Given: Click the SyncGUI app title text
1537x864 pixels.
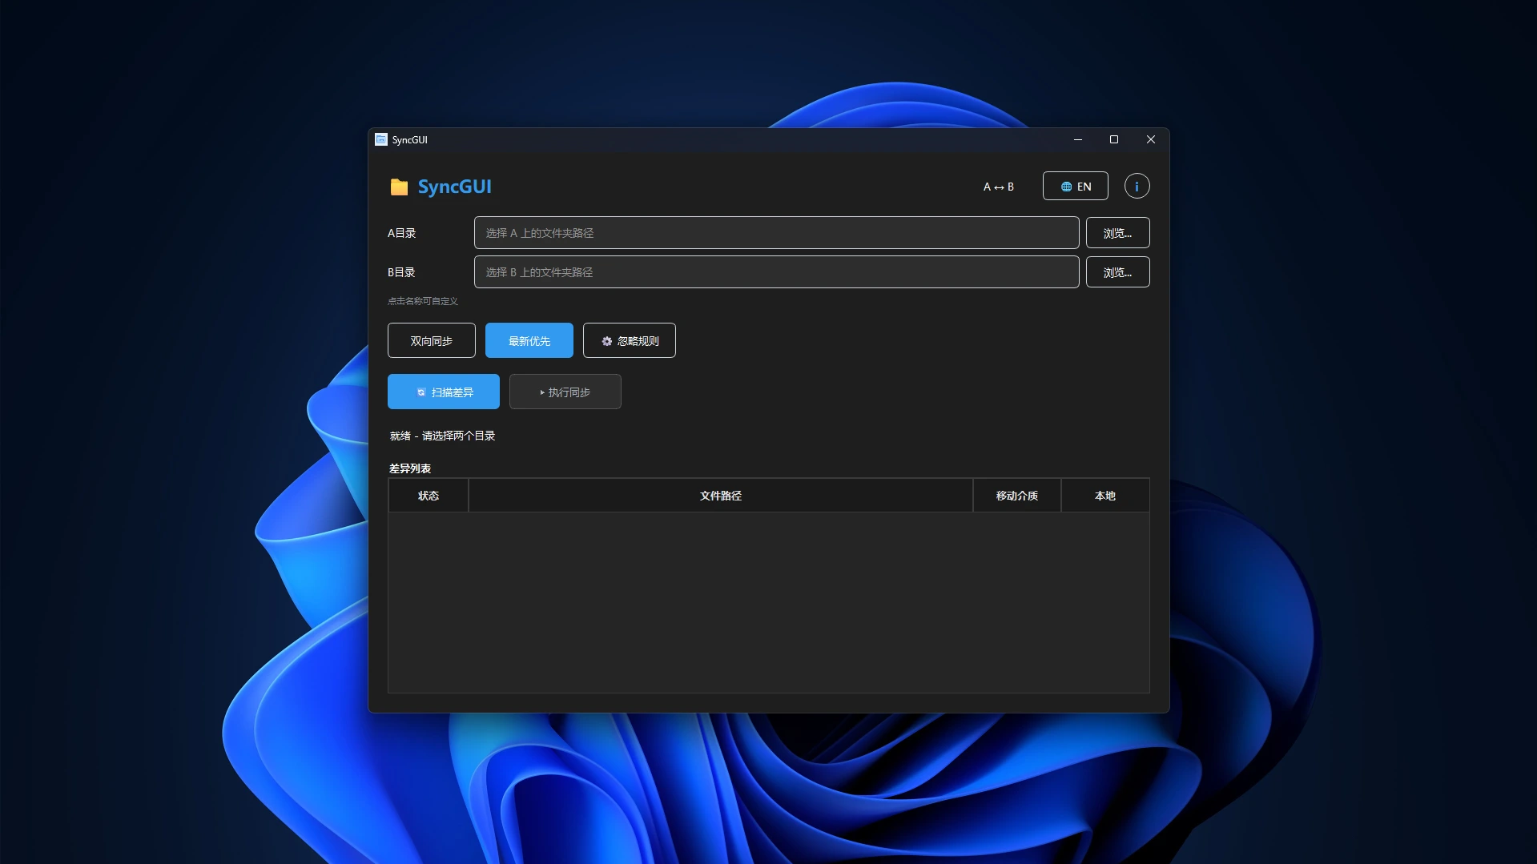Looking at the screenshot, I should (x=455, y=187).
